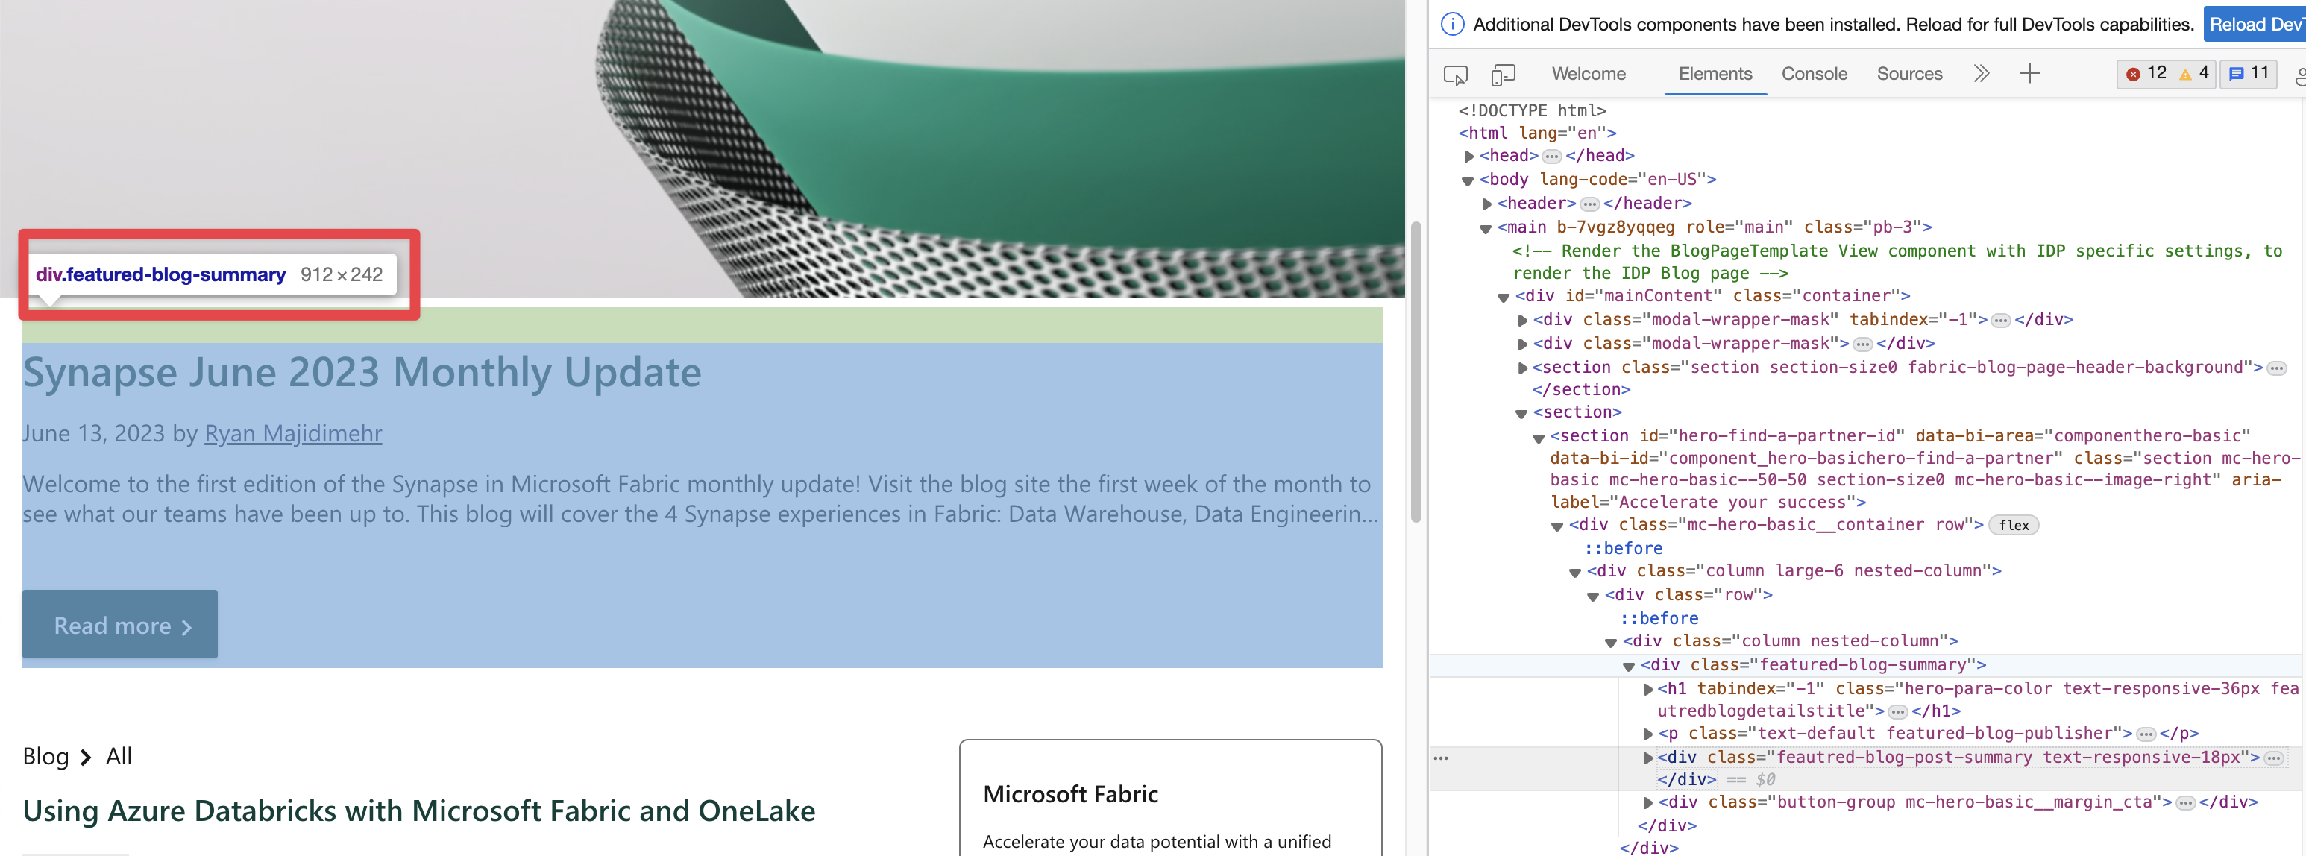This screenshot has height=856, width=2306.
Task: Toggle the device emulation toolbar
Action: [x=1503, y=75]
